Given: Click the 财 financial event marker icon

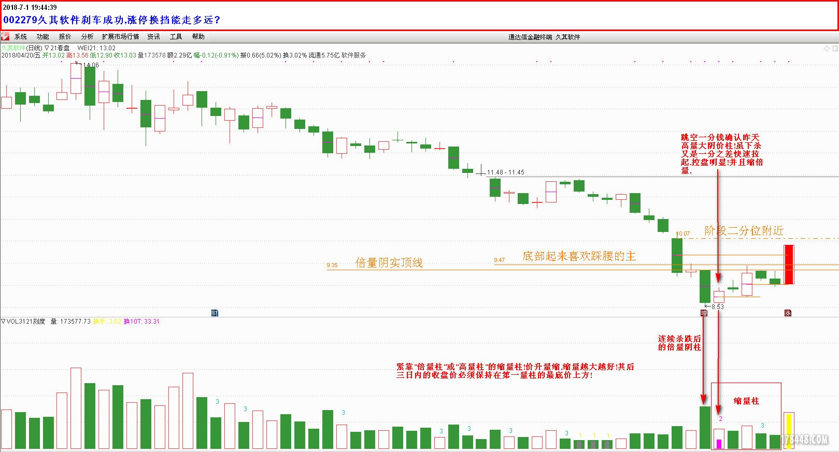Looking at the screenshot, I should tap(215, 313).
